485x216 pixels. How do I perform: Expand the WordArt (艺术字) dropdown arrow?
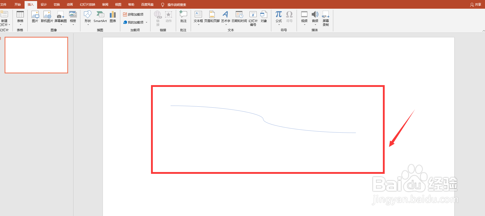[x=226, y=25]
